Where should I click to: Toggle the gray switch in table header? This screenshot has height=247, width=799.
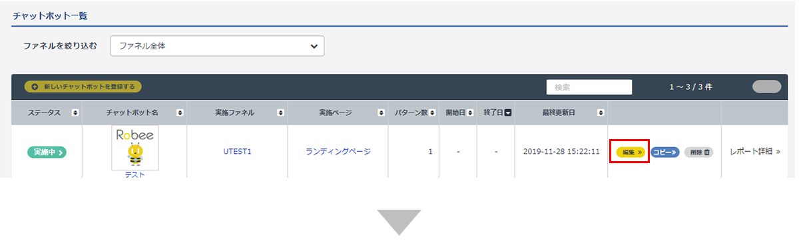tap(766, 87)
